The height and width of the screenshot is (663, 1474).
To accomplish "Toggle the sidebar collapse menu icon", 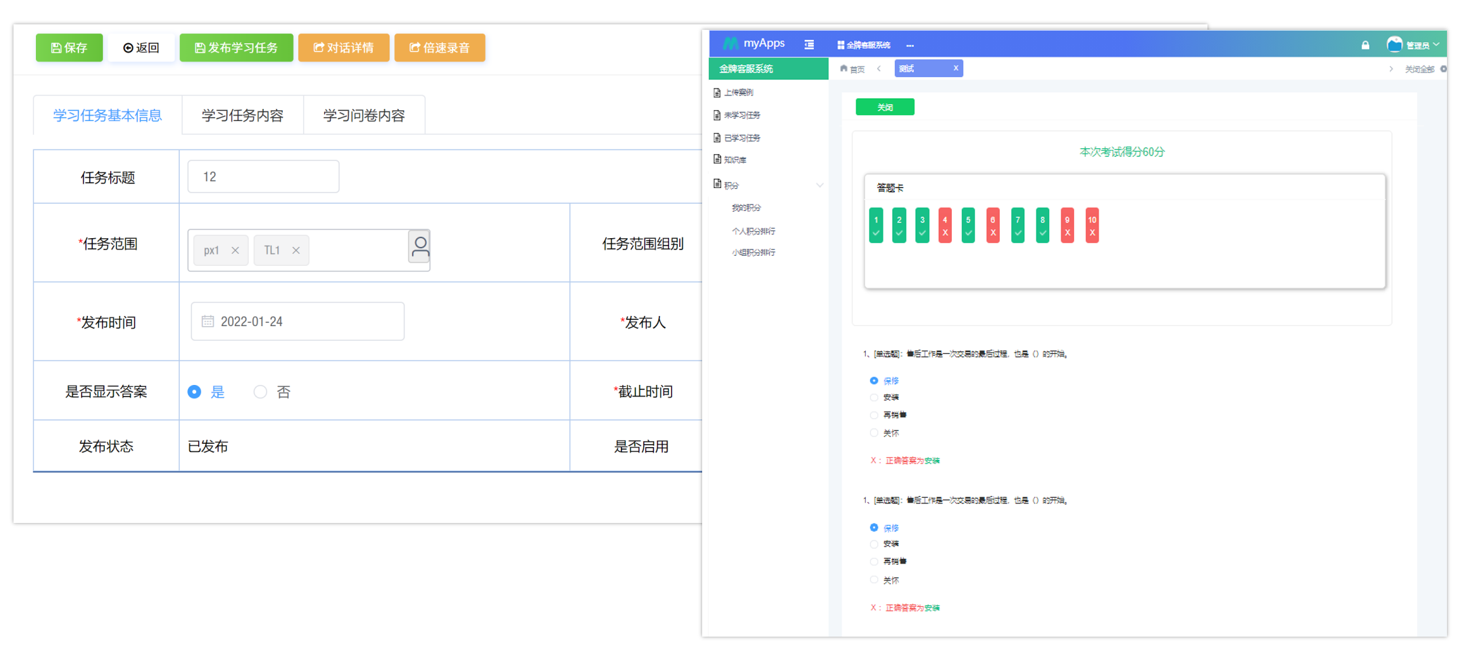I will 809,45.
